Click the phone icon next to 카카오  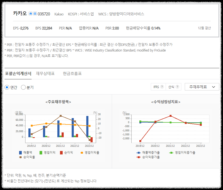pos(35,14)
